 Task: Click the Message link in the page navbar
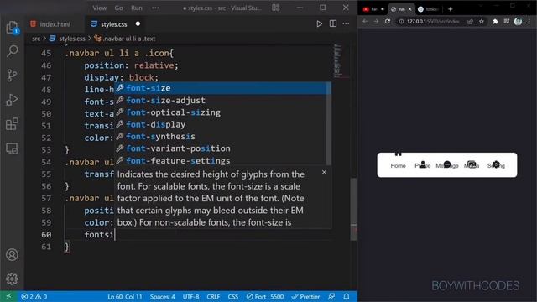coord(447,165)
